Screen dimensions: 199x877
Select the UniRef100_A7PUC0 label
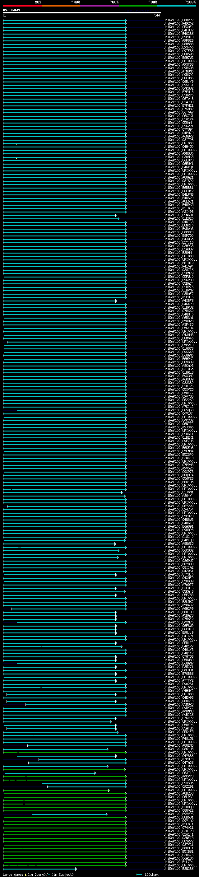[178, 759]
